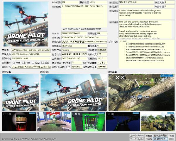Click the 文件大小 file size field
Viewport: 176px width, 141px height.
tap(31, 54)
